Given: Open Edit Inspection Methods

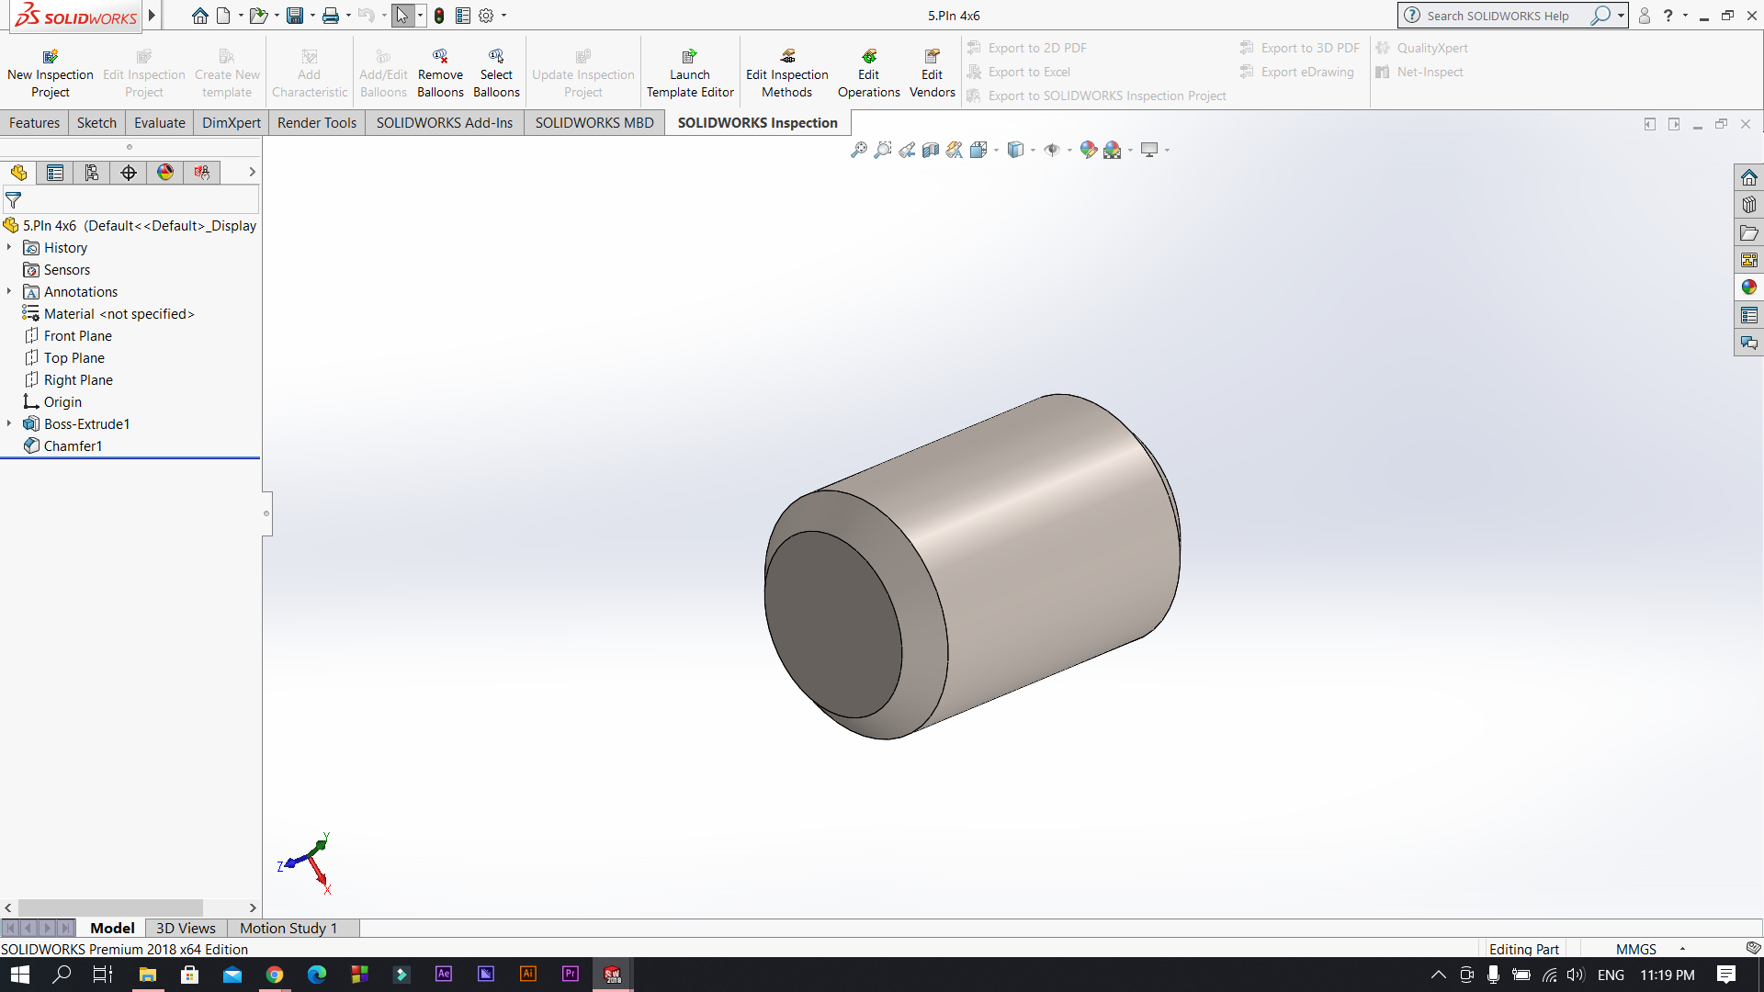Looking at the screenshot, I should coord(787,73).
